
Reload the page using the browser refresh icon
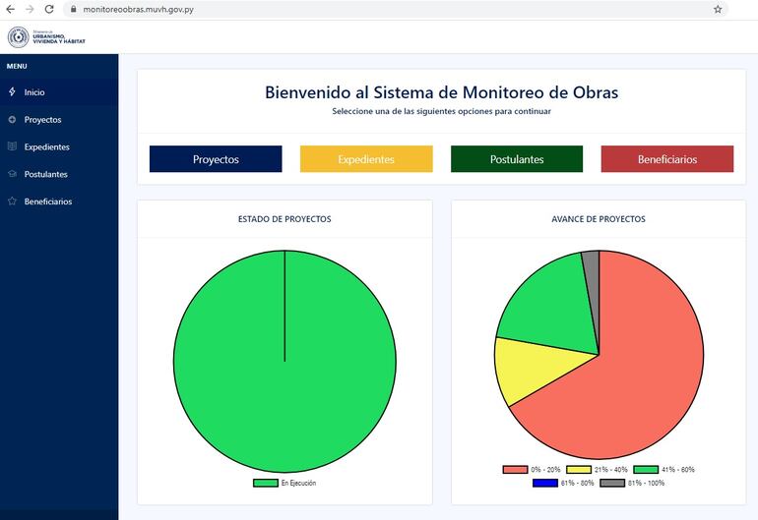(x=49, y=9)
